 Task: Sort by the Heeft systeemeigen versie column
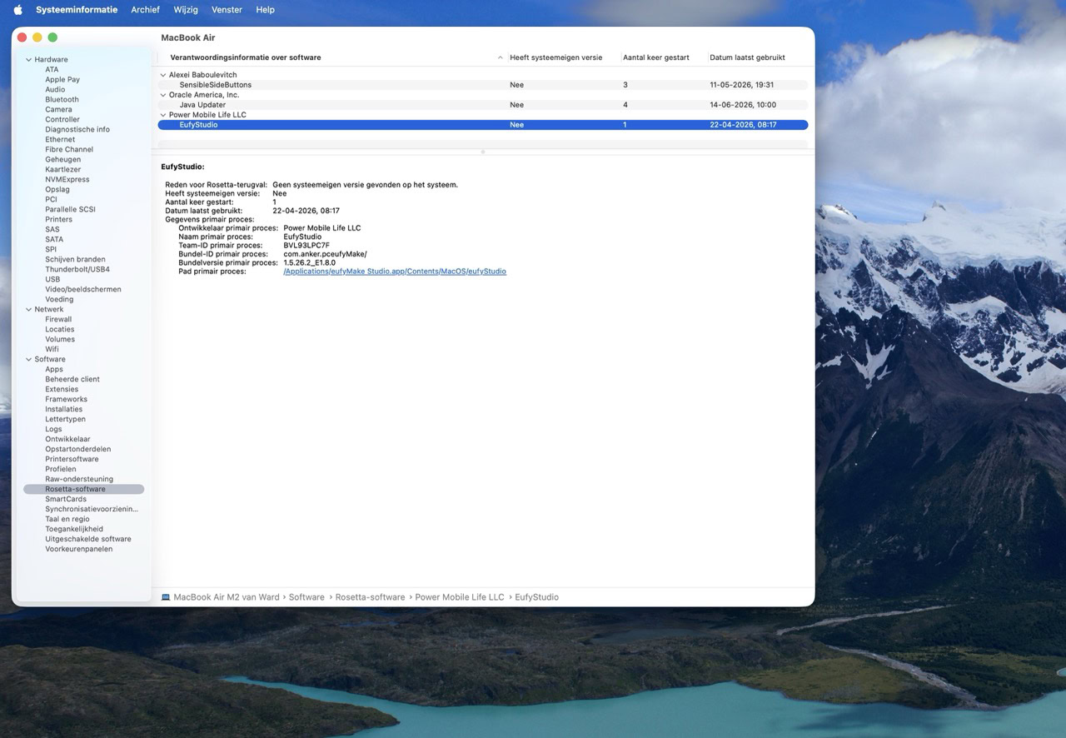(x=555, y=57)
